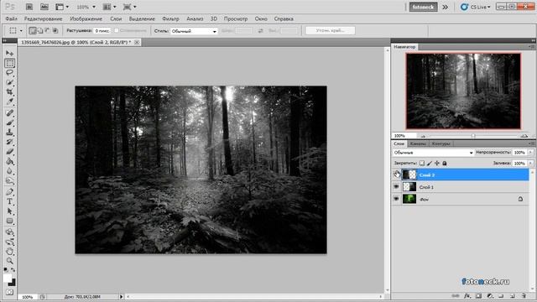Open the blend mode dropdown Обычные
537x302 pixels.
(433, 153)
